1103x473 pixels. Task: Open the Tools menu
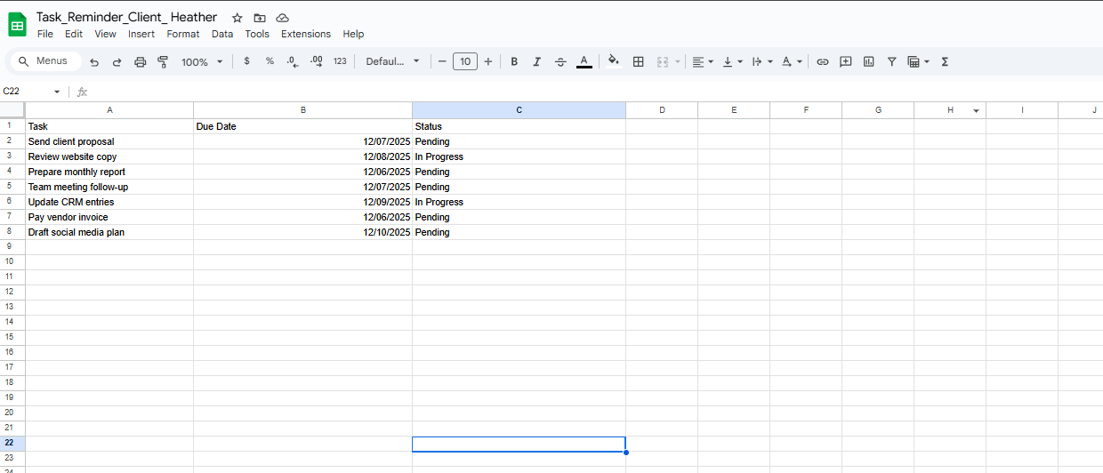[x=257, y=34]
